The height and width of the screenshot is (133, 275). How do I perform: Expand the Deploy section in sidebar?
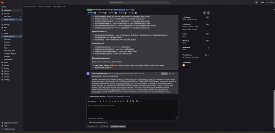[x=11, y=68]
